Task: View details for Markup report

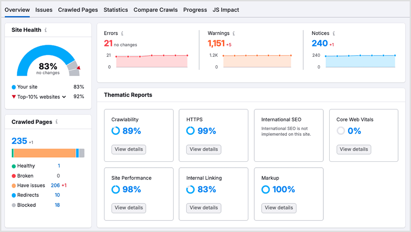Action: (279, 208)
